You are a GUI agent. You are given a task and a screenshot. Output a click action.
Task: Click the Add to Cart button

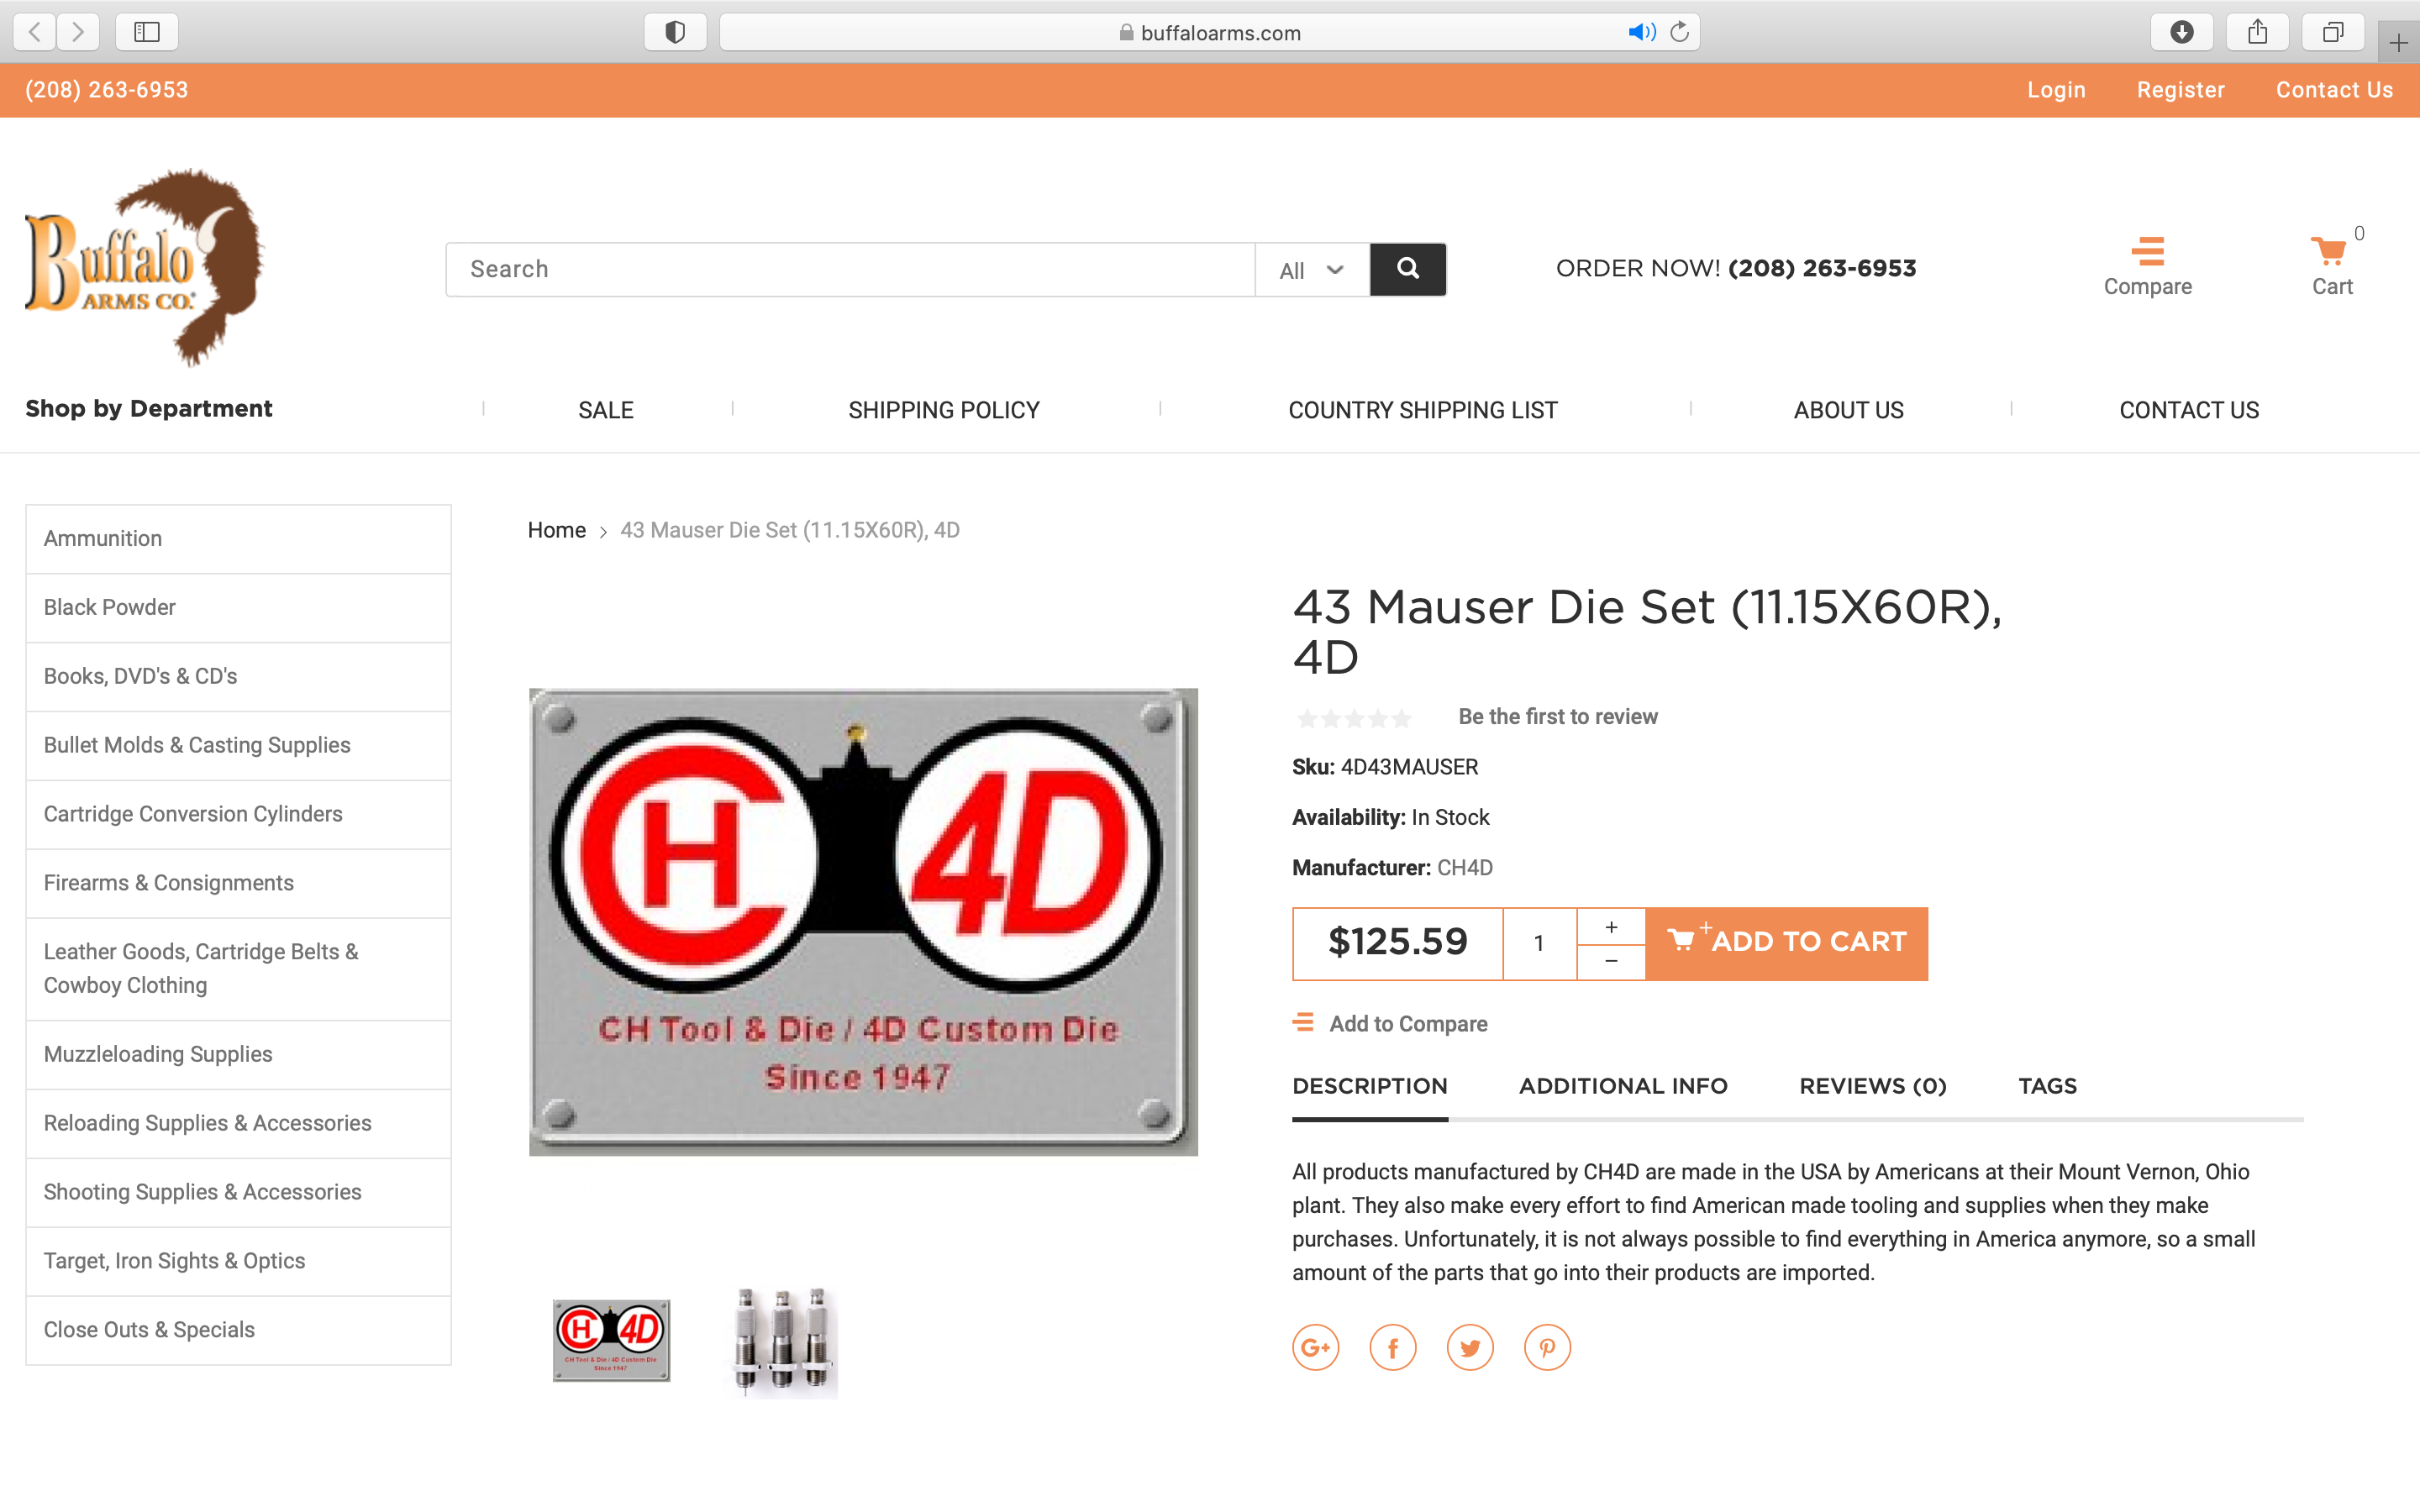tap(1786, 943)
